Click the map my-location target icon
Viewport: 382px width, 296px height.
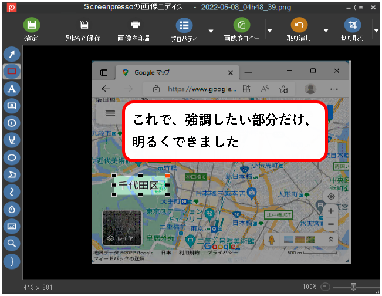331,197
